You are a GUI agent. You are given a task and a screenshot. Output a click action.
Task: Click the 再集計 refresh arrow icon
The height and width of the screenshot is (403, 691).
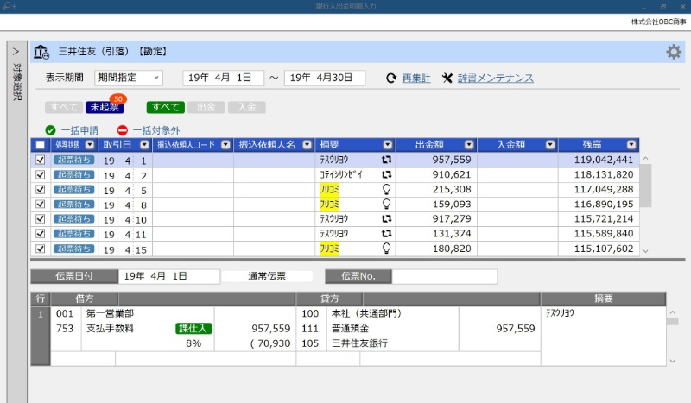pyautogui.click(x=391, y=79)
